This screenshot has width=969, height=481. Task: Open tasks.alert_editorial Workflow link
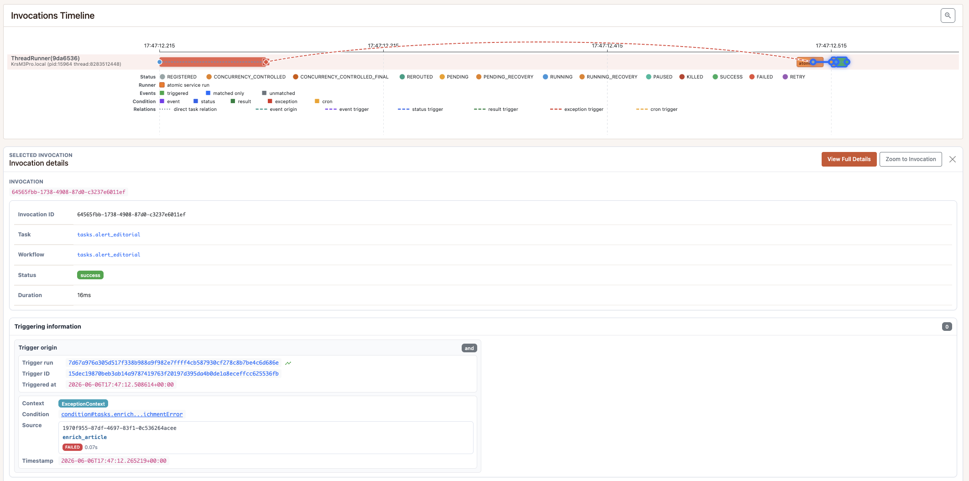(x=109, y=255)
